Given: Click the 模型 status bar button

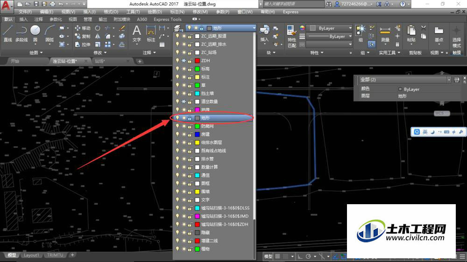Looking at the screenshot, I should (x=268, y=256).
